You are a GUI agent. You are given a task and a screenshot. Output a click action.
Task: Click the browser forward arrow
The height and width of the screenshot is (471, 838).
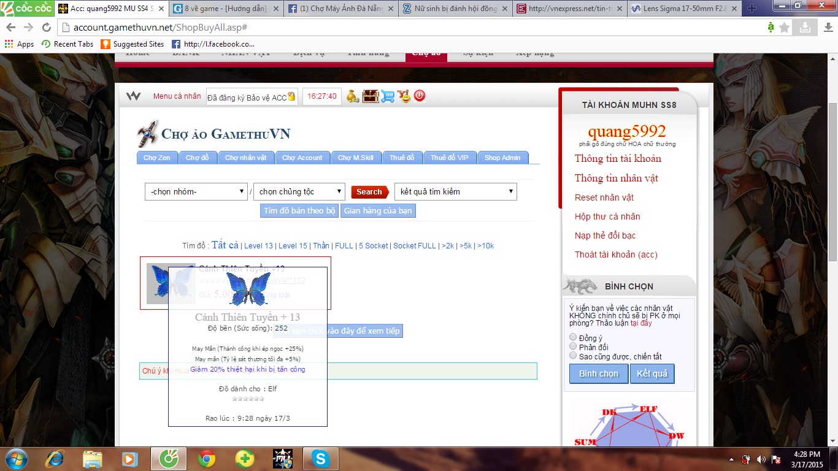point(29,28)
